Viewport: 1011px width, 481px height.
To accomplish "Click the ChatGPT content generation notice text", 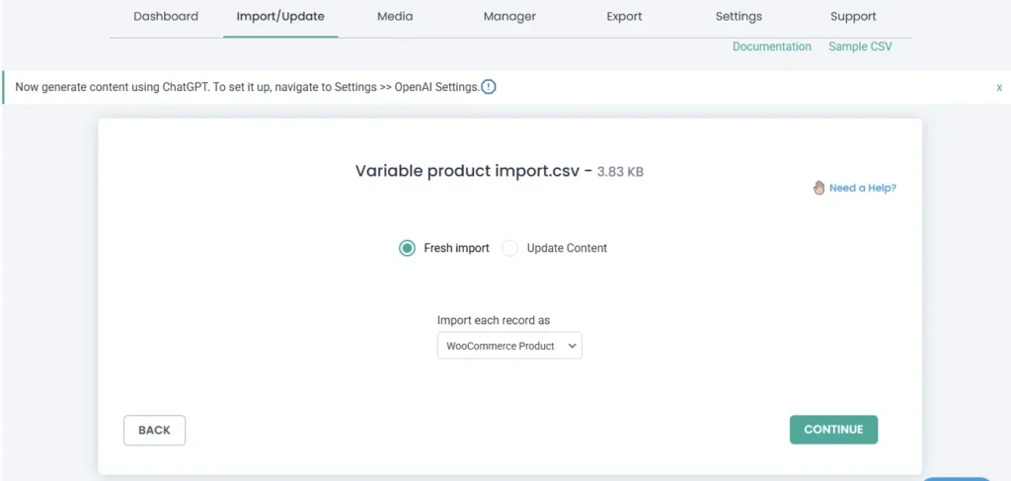I will 247,87.
